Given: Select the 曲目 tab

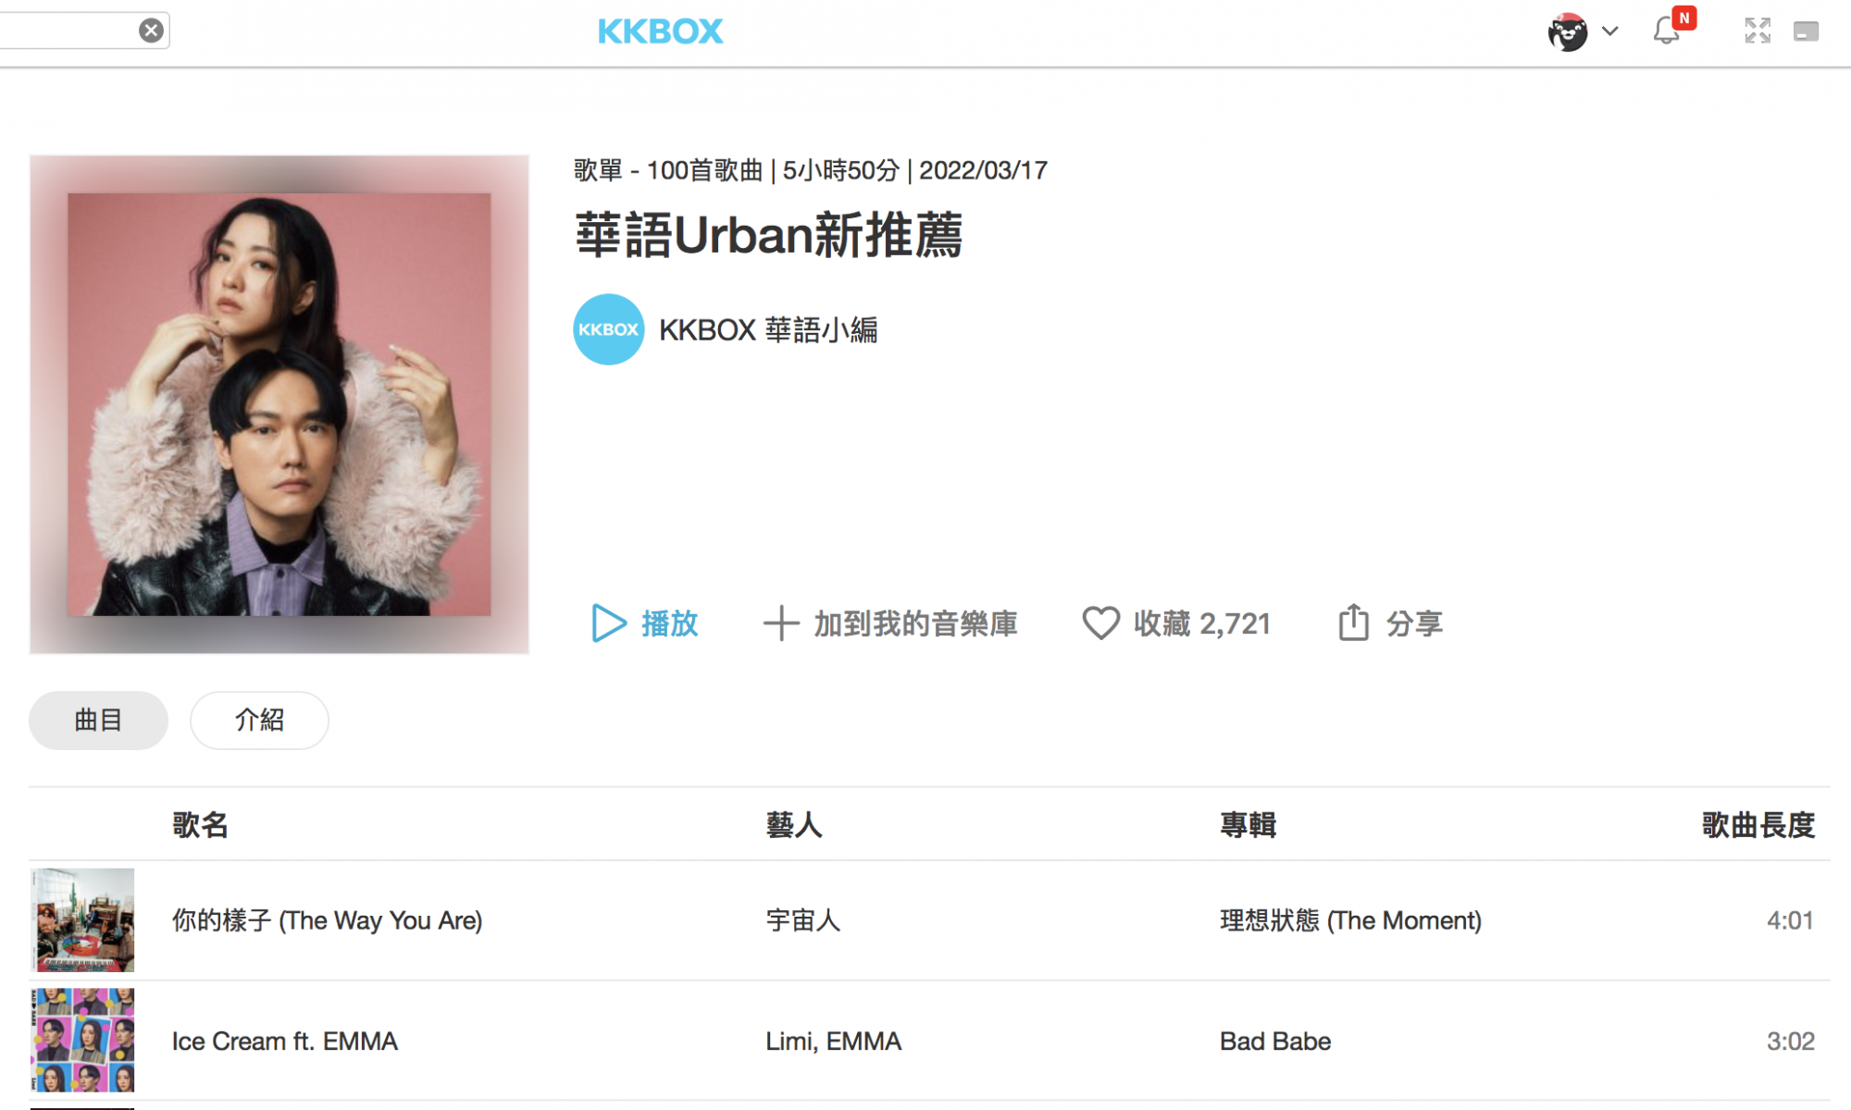Looking at the screenshot, I should tap(98, 720).
